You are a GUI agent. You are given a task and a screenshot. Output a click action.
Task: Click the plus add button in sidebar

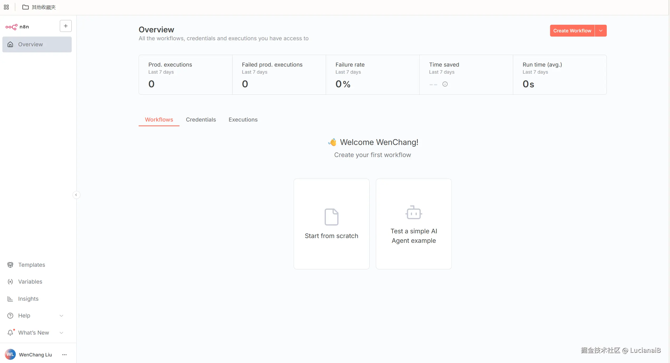click(x=66, y=26)
